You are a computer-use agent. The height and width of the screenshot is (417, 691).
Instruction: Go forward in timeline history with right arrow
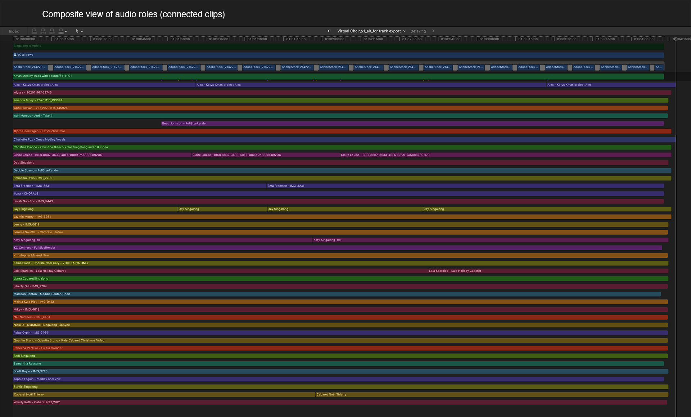(x=433, y=31)
